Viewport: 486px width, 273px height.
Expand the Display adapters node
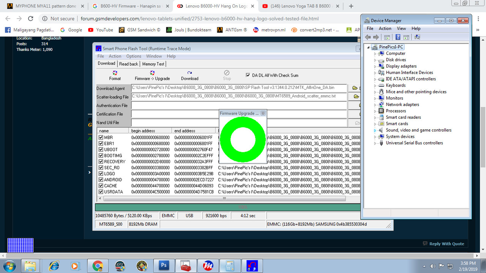(375, 66)
